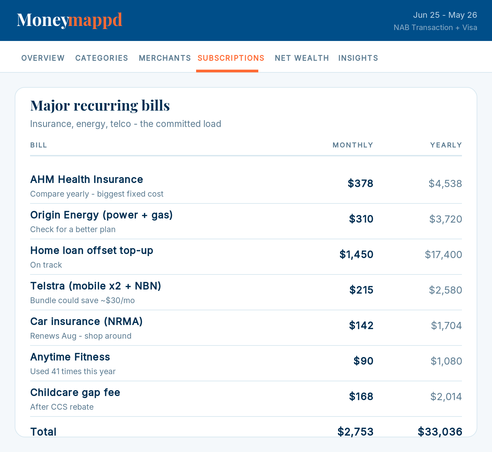Image resolution: width=492 pixels, height=452 pixels.
Task: Click the $1,080 yearly amount
Action: click(446, 361)
